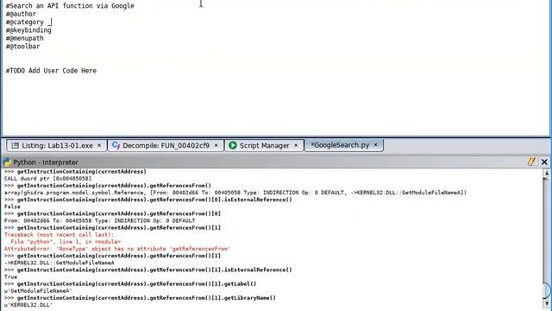
Task: Close the GoogleSearch.py tab
Action: pyautogui.click(x=376, y=144)
